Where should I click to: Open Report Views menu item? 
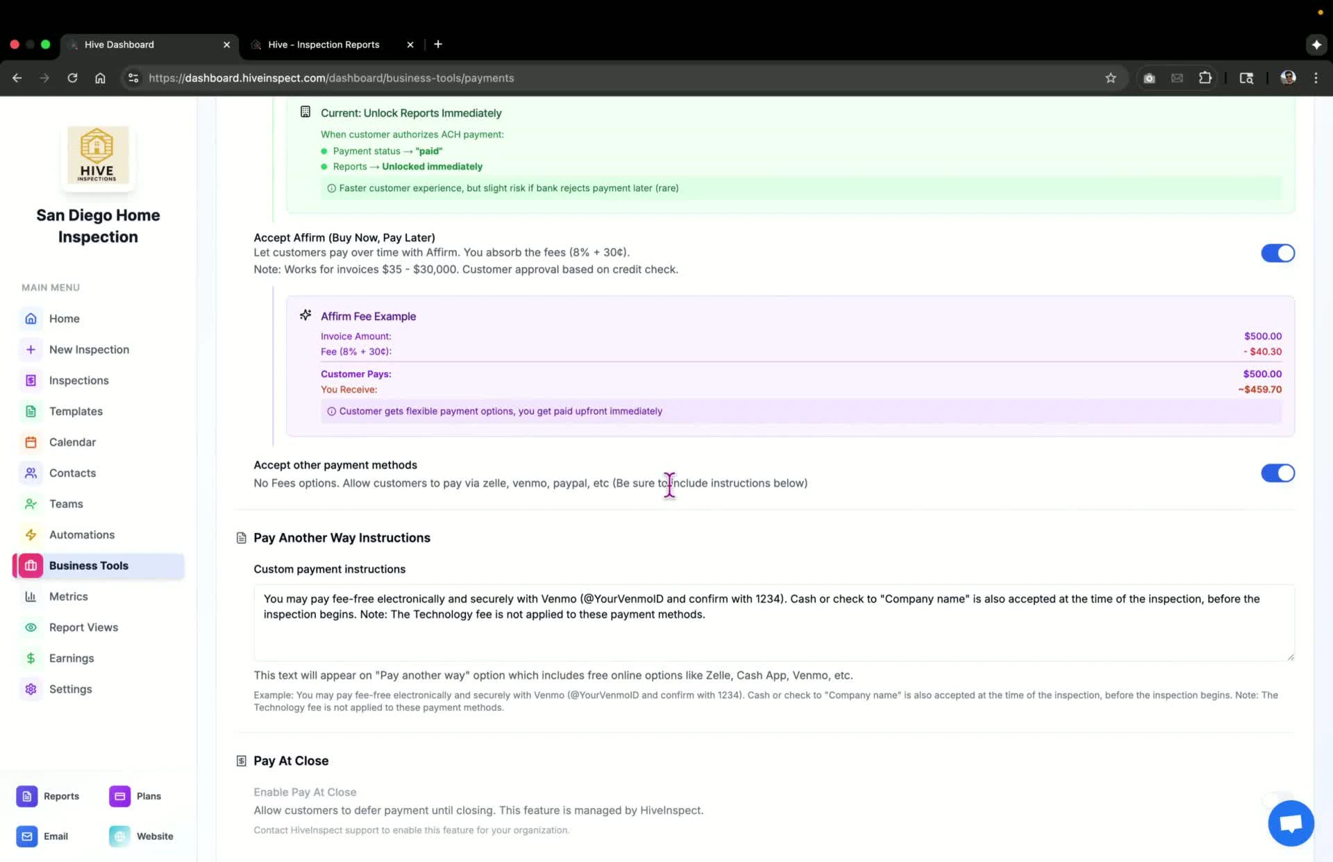coord(83,627)
